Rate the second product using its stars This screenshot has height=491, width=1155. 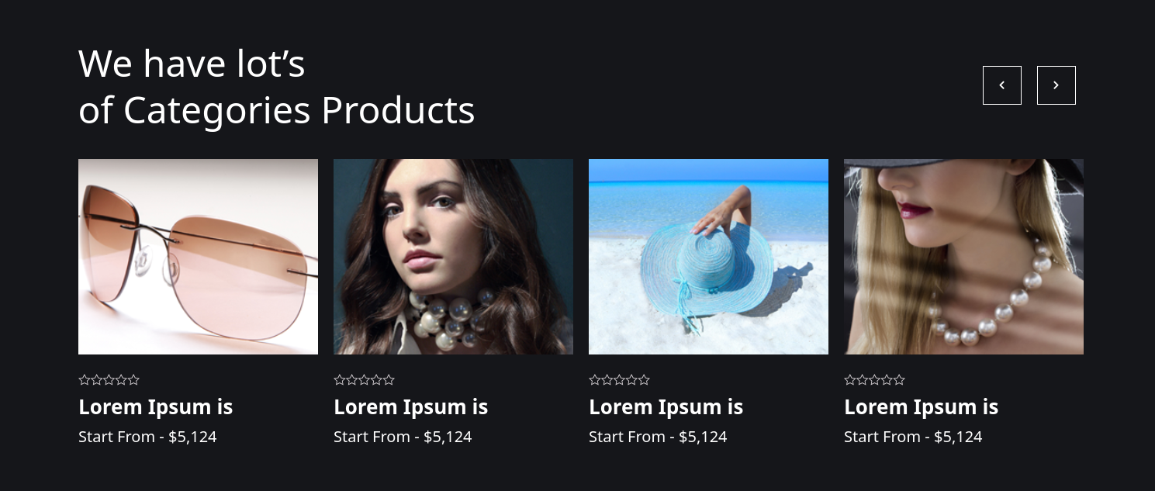[x=365, y=380]
